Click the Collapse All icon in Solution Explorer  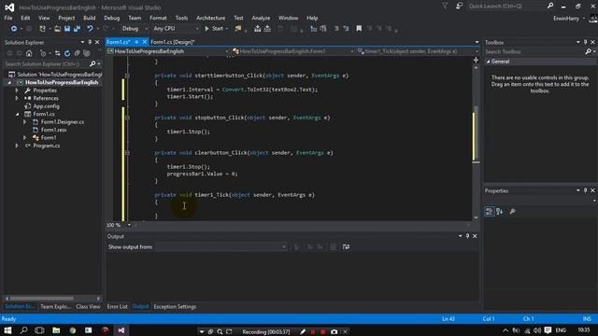[x=77, y=53]
